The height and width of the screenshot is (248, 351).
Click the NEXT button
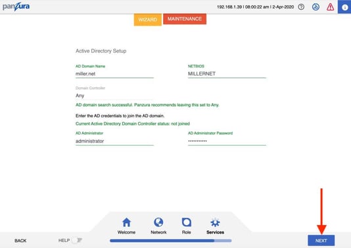tap(321, 241)
